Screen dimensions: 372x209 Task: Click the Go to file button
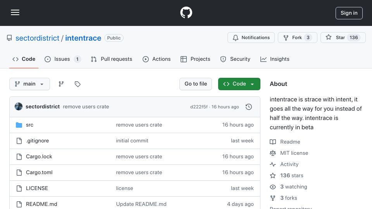click(196, 84)
